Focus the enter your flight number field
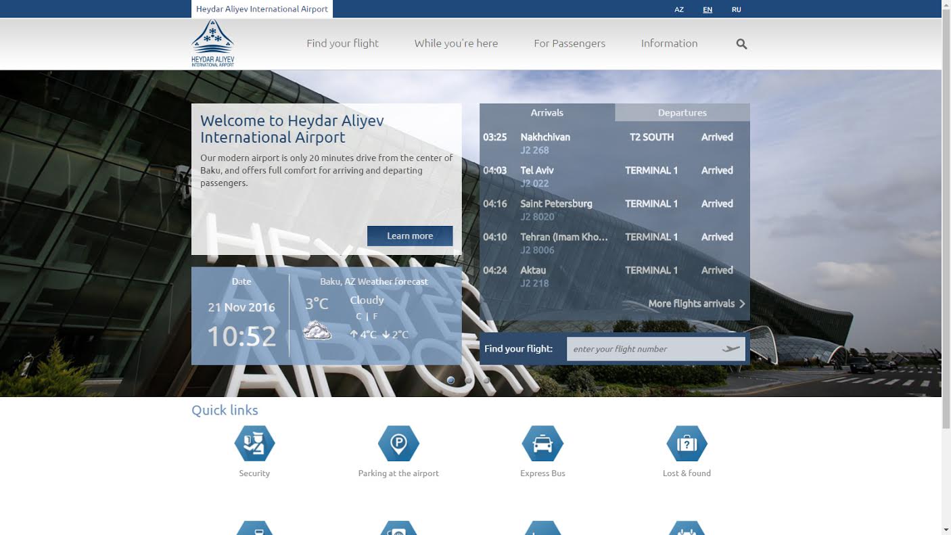This screenshot has width=951, height=535. tap(643, 349)
